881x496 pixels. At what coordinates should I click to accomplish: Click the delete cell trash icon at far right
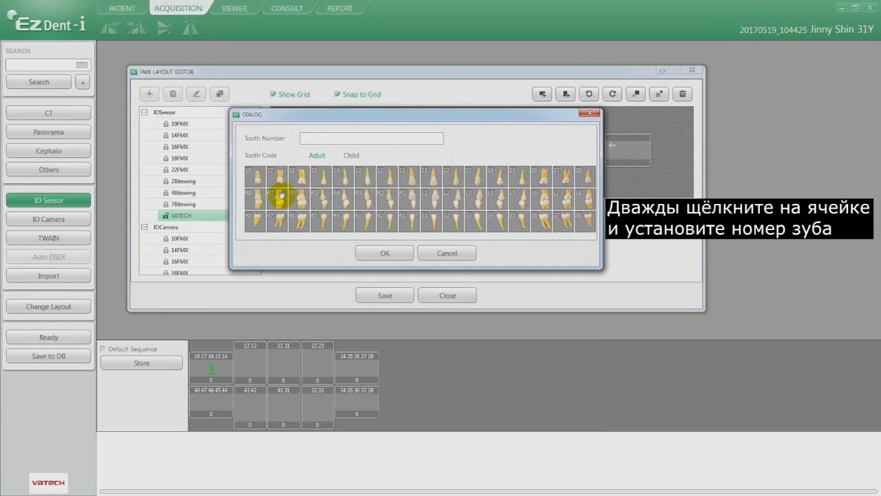point(682,94)
